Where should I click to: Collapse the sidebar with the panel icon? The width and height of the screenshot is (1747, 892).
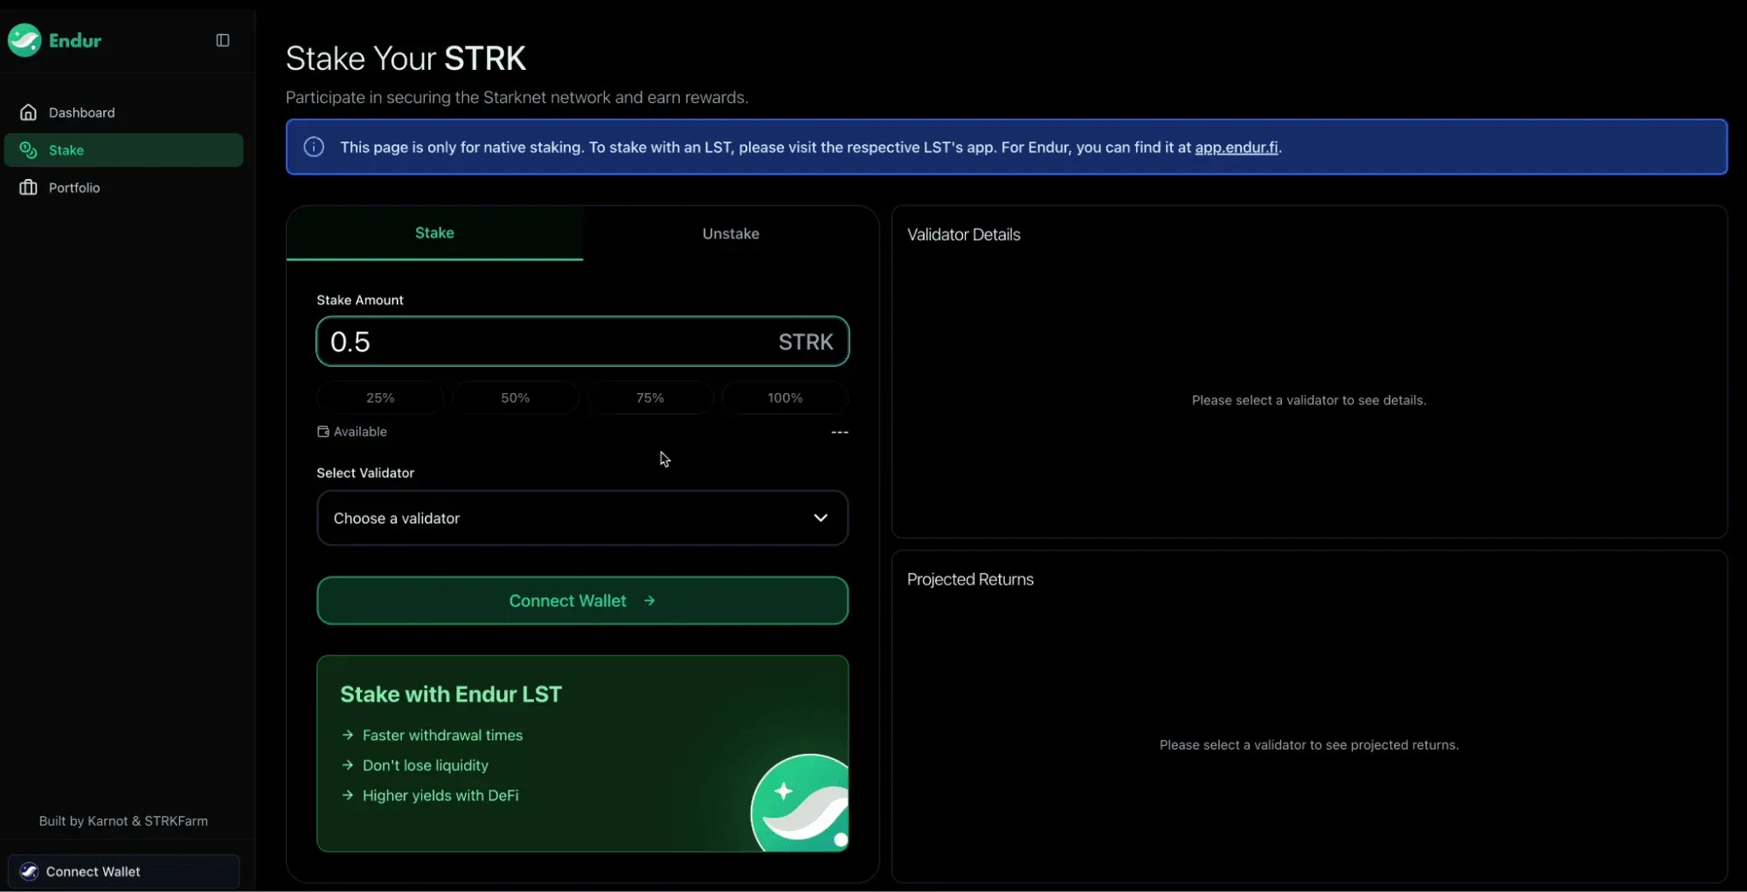223,40
